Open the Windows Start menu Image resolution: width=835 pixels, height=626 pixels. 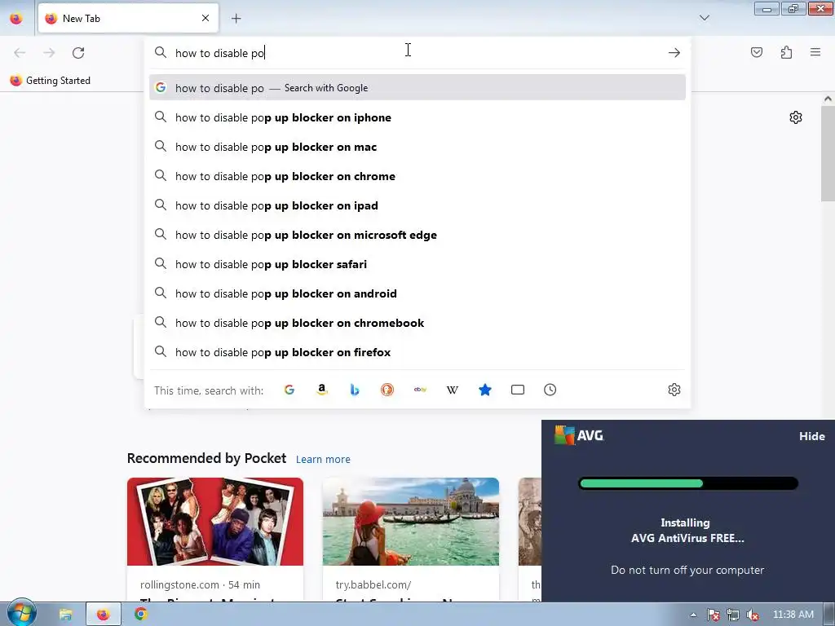click(x=21, y=613)
